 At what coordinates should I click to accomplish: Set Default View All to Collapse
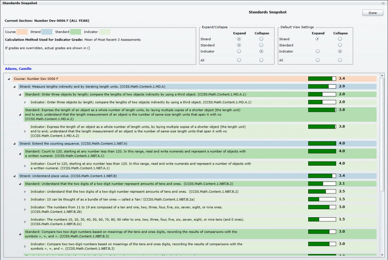pyautogui.click(x=340, y=60)
